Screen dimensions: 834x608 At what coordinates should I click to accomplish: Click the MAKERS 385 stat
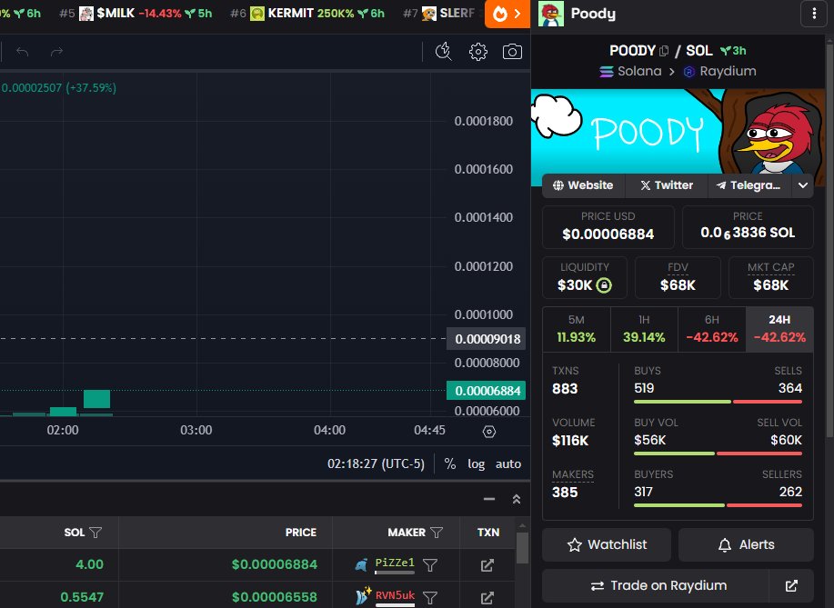click(573, 483)
